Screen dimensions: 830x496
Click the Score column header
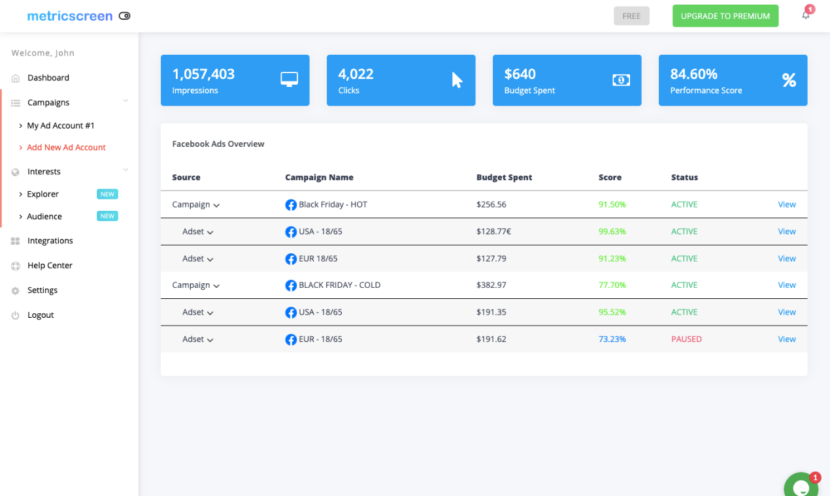pos(610,178)
